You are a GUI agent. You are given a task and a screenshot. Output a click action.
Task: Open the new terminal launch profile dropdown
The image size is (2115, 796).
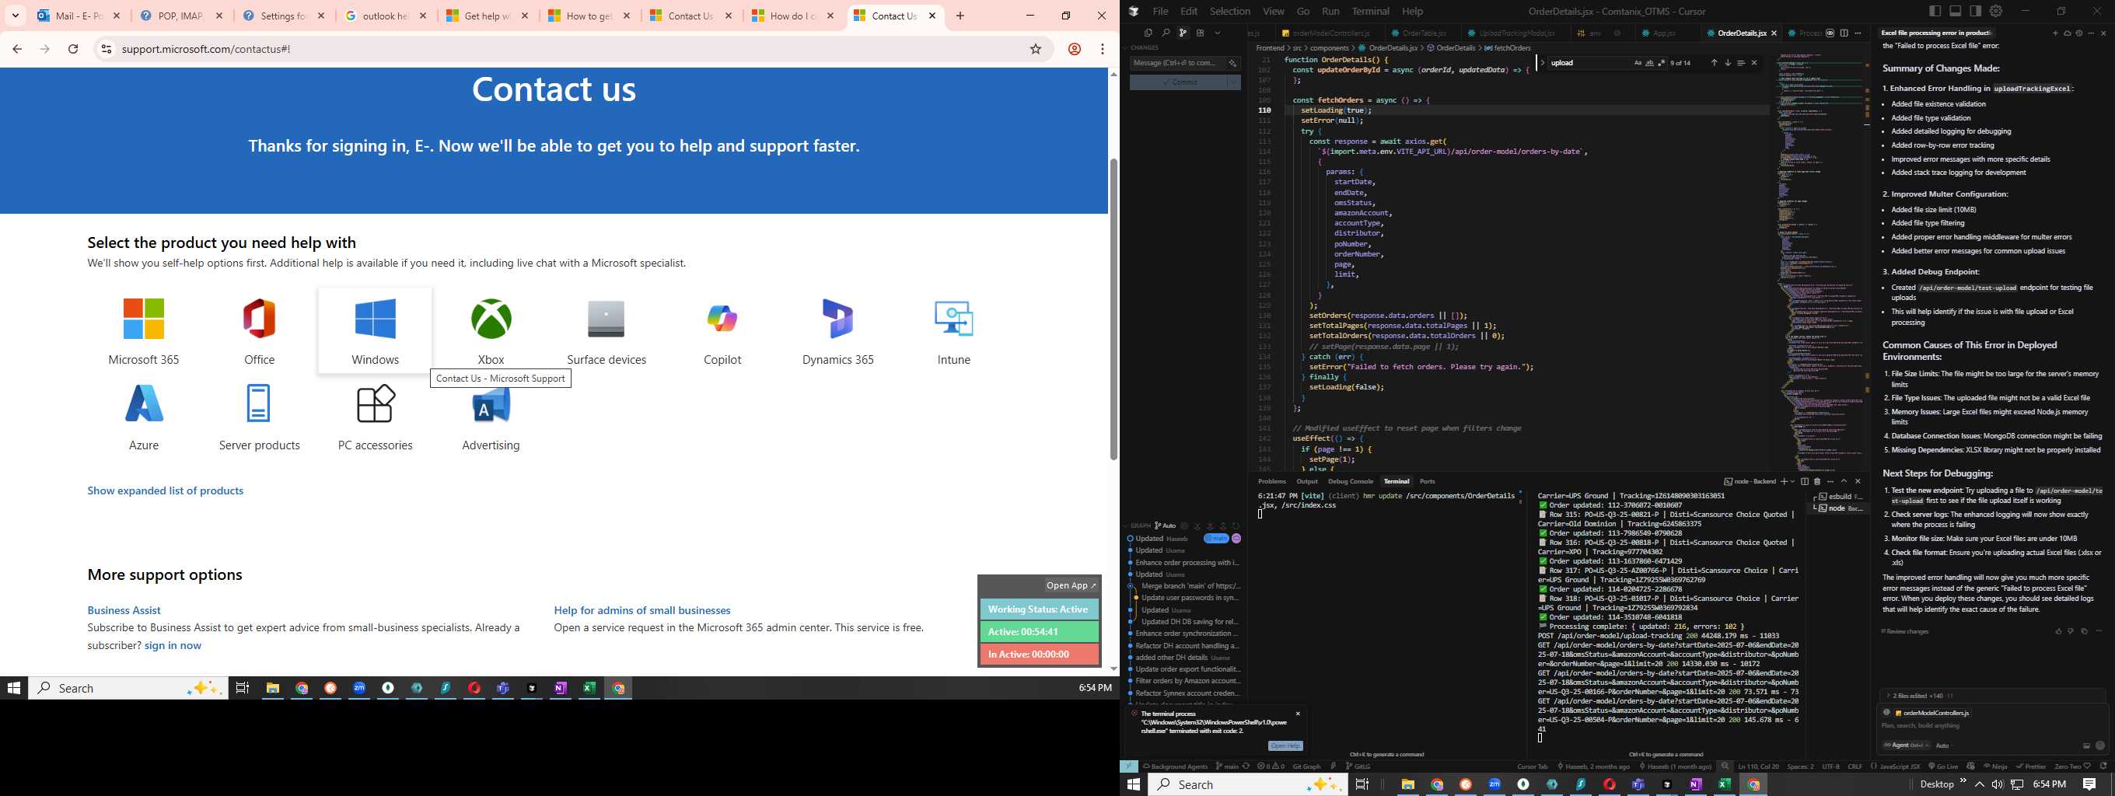(x=1792, y=482)
